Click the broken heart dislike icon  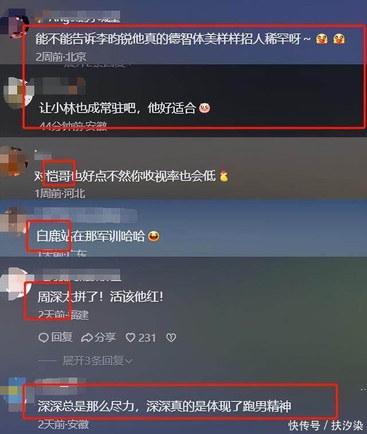[x=171, y=338]
